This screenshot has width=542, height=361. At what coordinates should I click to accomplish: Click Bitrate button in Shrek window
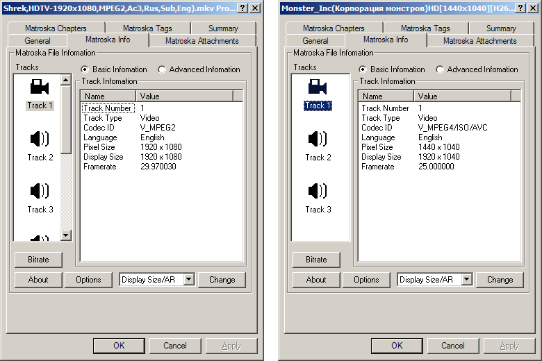[38, 260]
